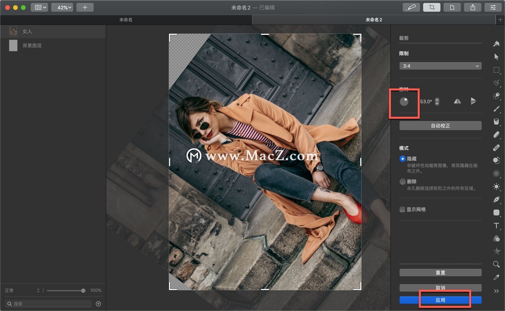The height and width of the screenshot is (311, 505).
Task: Open the 42% zoom level dropdown
Action: [62, 7]
